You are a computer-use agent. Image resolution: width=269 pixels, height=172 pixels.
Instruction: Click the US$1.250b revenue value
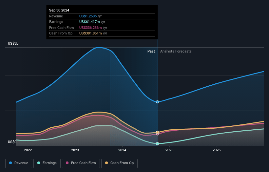click(x=88, y=16)
